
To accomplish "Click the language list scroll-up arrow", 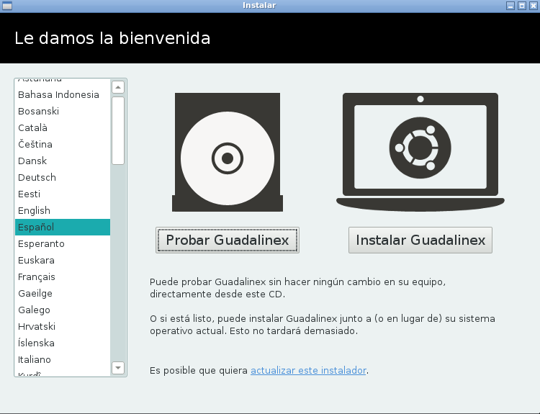I will click(x=118, y=87).
